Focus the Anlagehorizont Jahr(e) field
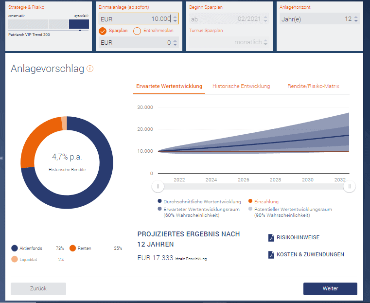The image size is (370, 303). pos(319,18)
